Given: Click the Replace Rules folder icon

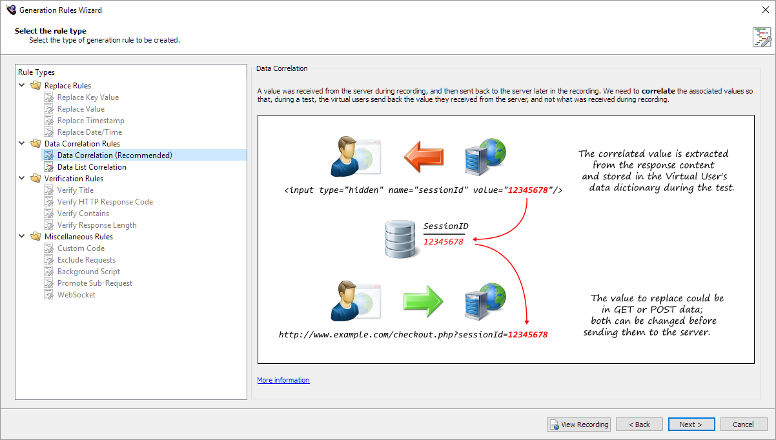Looking at the screenshot, I should [x=36, y=86].
